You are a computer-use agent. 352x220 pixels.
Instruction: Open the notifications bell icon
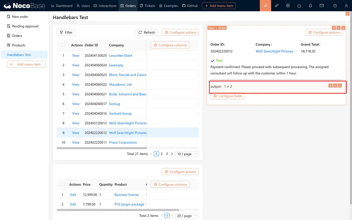(310, 6)
